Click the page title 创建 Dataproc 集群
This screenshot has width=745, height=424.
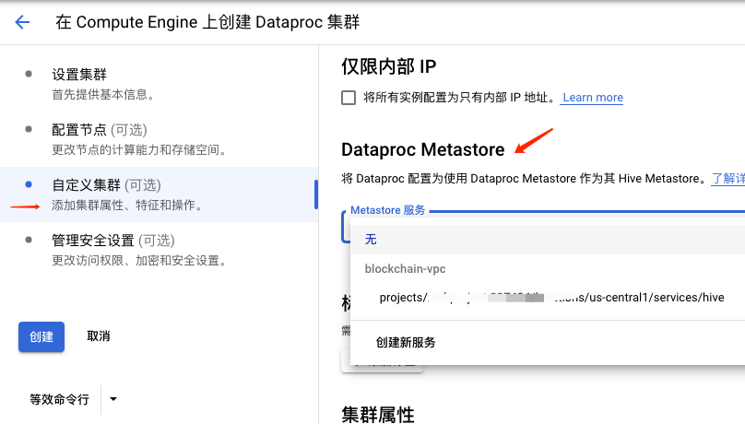click(207, 22)
